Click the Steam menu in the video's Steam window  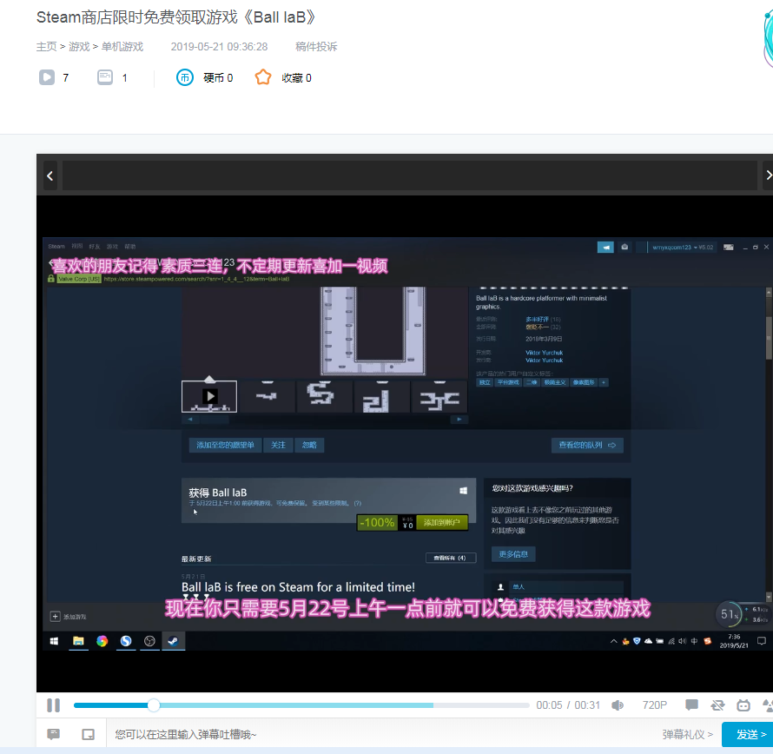click(x=56, y=246)
